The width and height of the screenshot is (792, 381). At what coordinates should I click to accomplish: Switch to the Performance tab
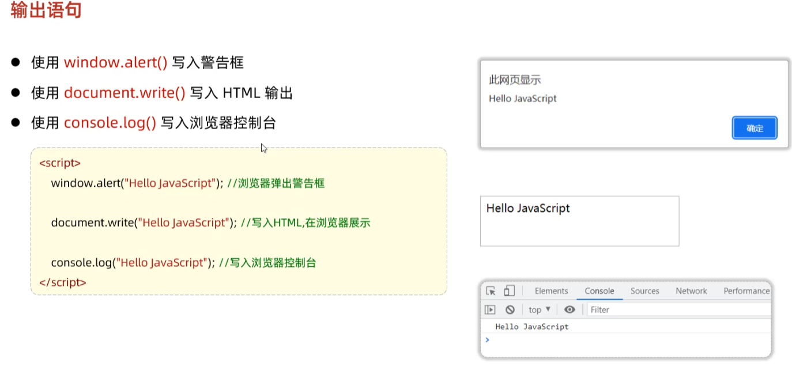[746, 291]
